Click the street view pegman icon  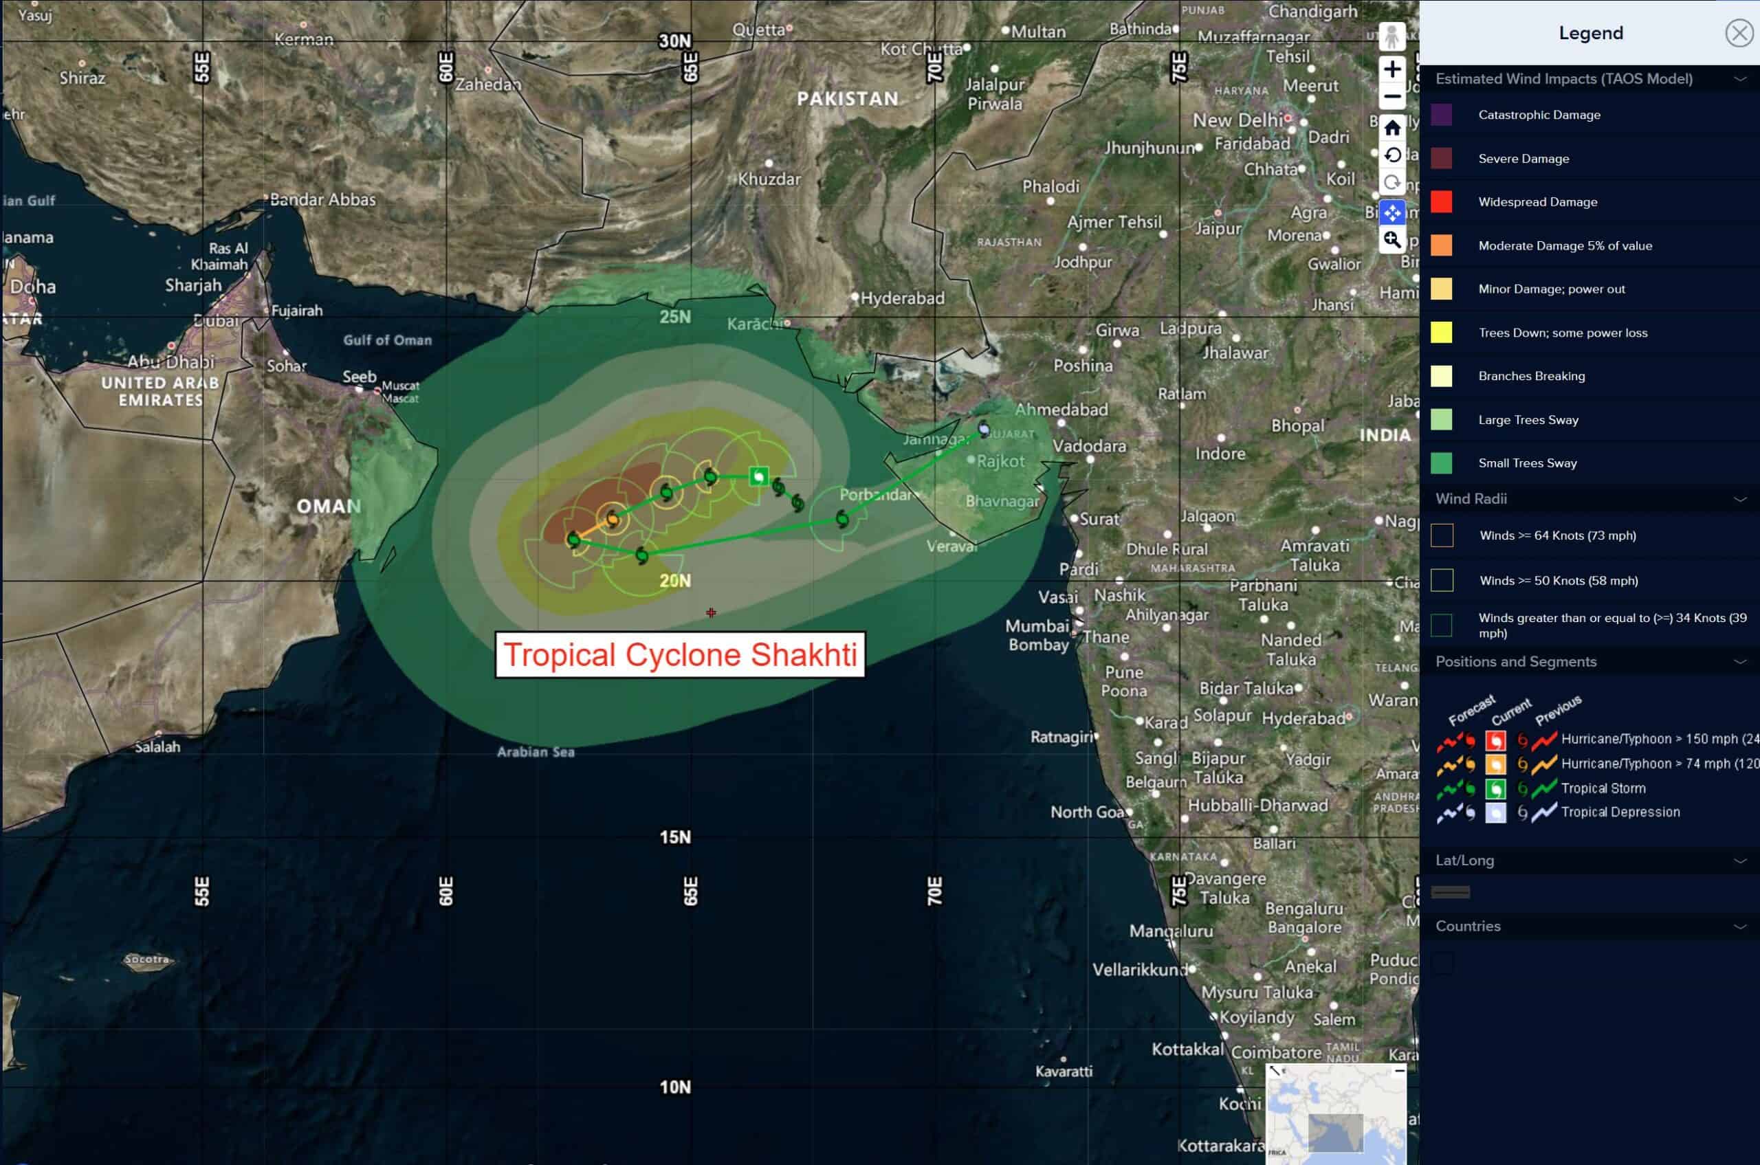pyautogui.click(x=1391, y=36)
